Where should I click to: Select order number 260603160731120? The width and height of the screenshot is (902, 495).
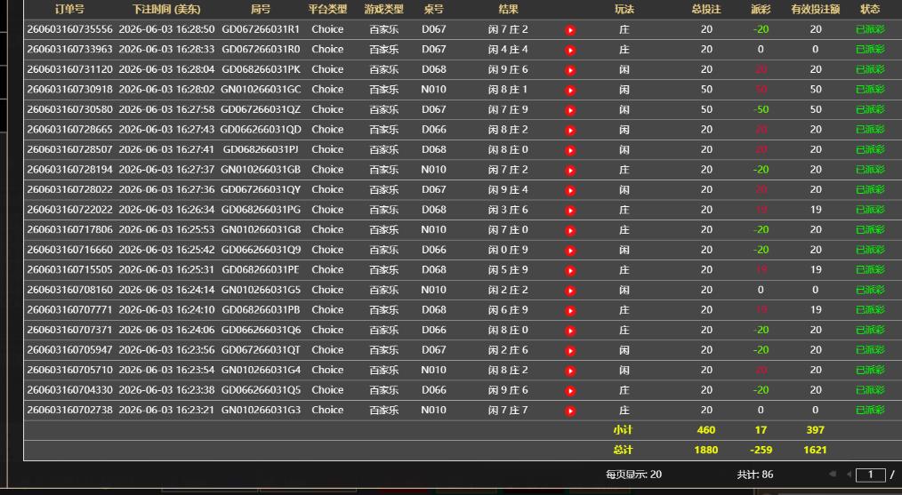point(69,69)
